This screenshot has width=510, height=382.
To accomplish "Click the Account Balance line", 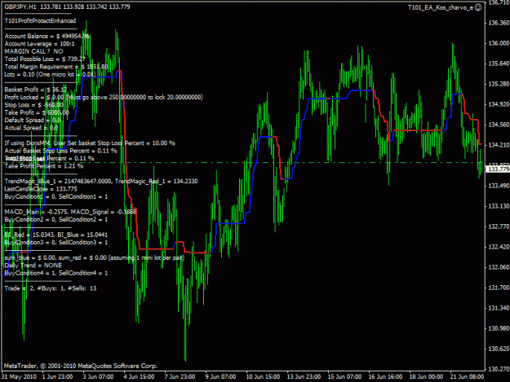I will 47,36.
